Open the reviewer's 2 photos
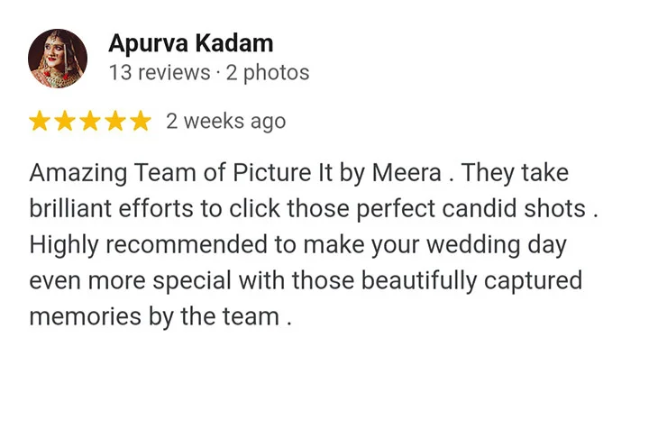The image size is (649, 429). click(x=268, y=73)
